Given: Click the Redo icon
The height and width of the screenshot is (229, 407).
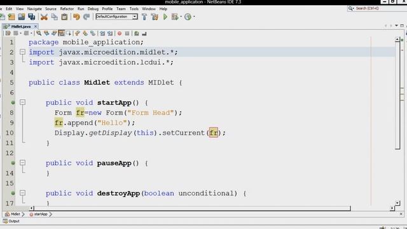Looking at the screenshot, I should (86, 17).
